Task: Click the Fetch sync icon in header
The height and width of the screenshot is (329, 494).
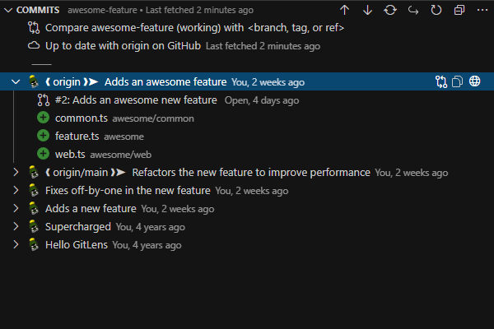Action: tap(390, 10)
